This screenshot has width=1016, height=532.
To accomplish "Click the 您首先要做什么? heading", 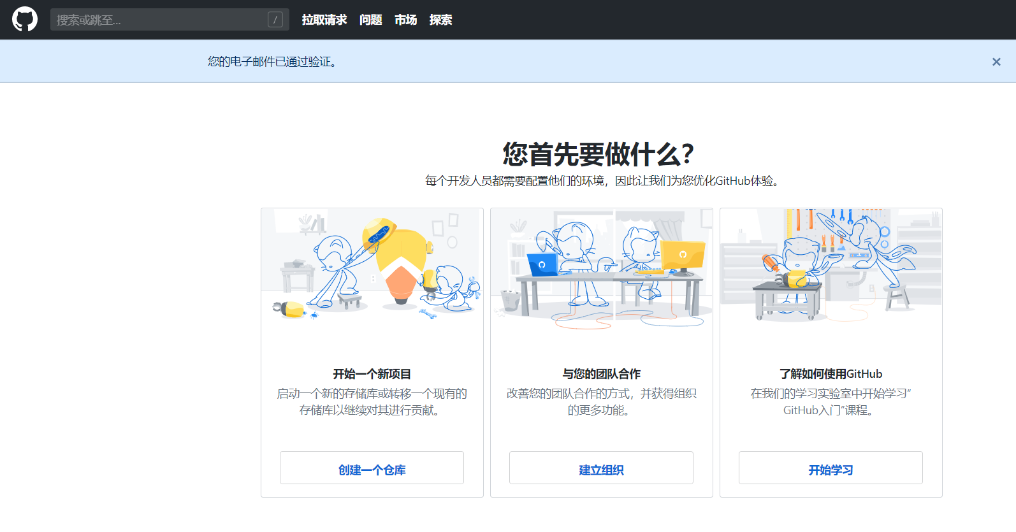I will [598, 154].
